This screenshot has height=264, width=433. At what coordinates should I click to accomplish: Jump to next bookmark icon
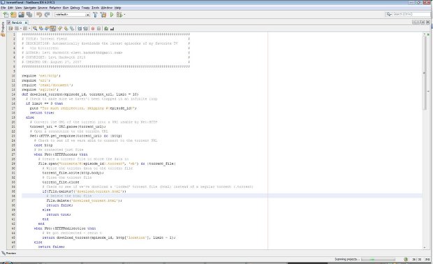click(66, 29)
